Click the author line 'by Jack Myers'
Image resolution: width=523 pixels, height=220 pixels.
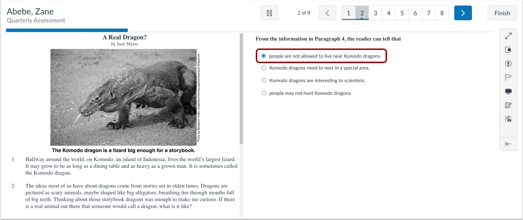[x=125, y=44]
